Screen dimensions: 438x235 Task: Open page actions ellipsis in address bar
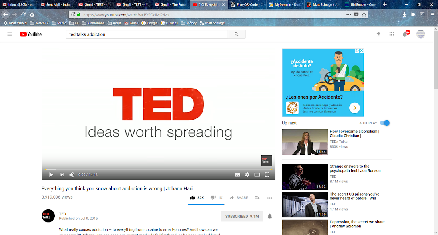348,14
